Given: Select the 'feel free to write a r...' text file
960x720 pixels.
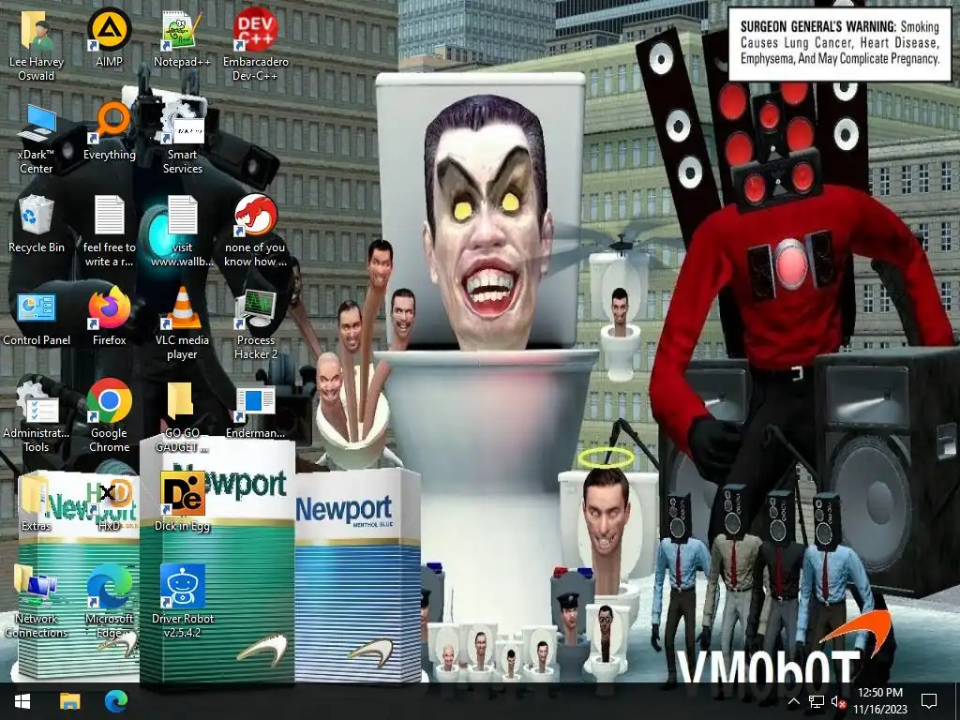Looking at the screenshot, I should [109, 231].
